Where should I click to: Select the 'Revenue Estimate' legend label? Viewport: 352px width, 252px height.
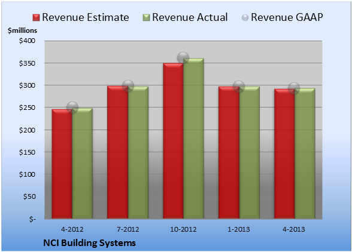coord(86,17)
